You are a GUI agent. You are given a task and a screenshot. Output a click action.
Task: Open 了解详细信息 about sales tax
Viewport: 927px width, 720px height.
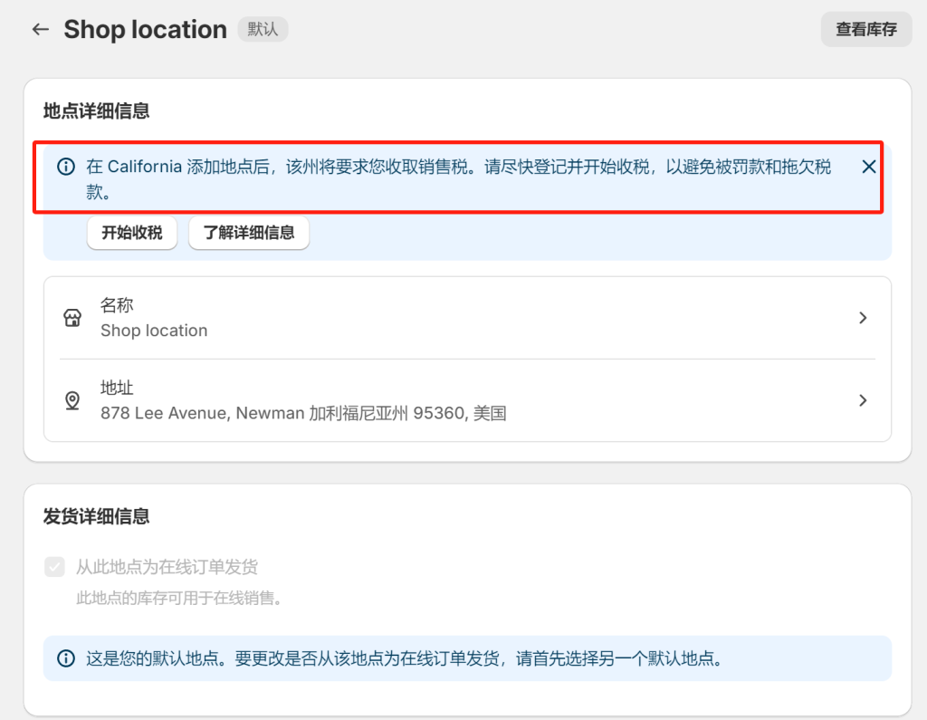[x=249, y=233]
